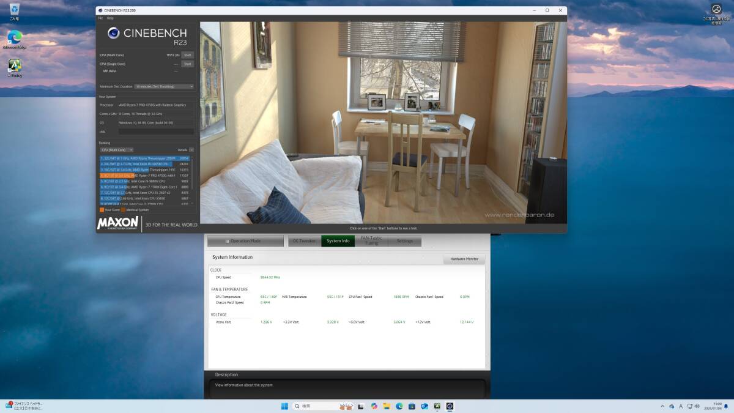Start the CPU Multi Core test
Screen dimensions: 734x413
pyautogui.click(x=188, y=55)
